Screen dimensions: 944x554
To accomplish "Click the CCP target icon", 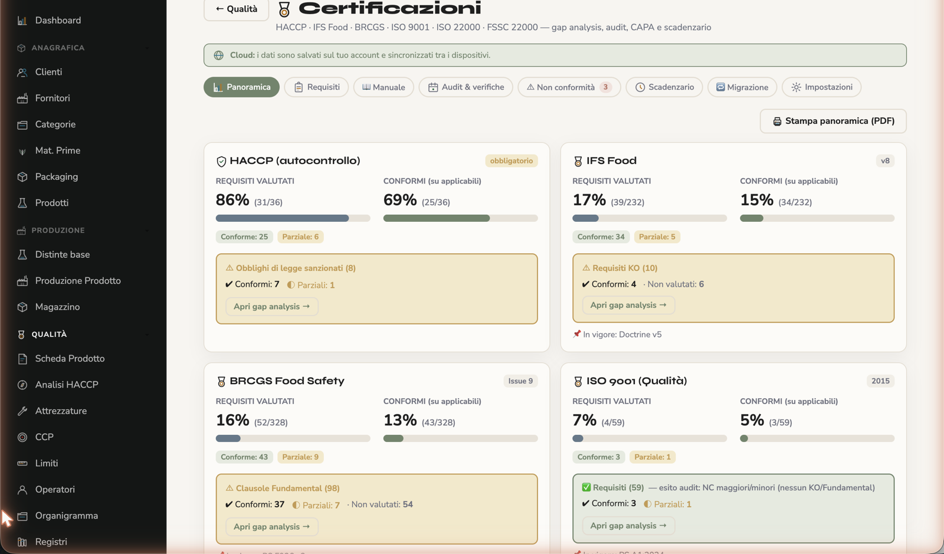I will pyautogui.click(x=22, y=437).
